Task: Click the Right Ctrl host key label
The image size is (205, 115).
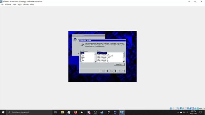Action: (x=202, y=108)
